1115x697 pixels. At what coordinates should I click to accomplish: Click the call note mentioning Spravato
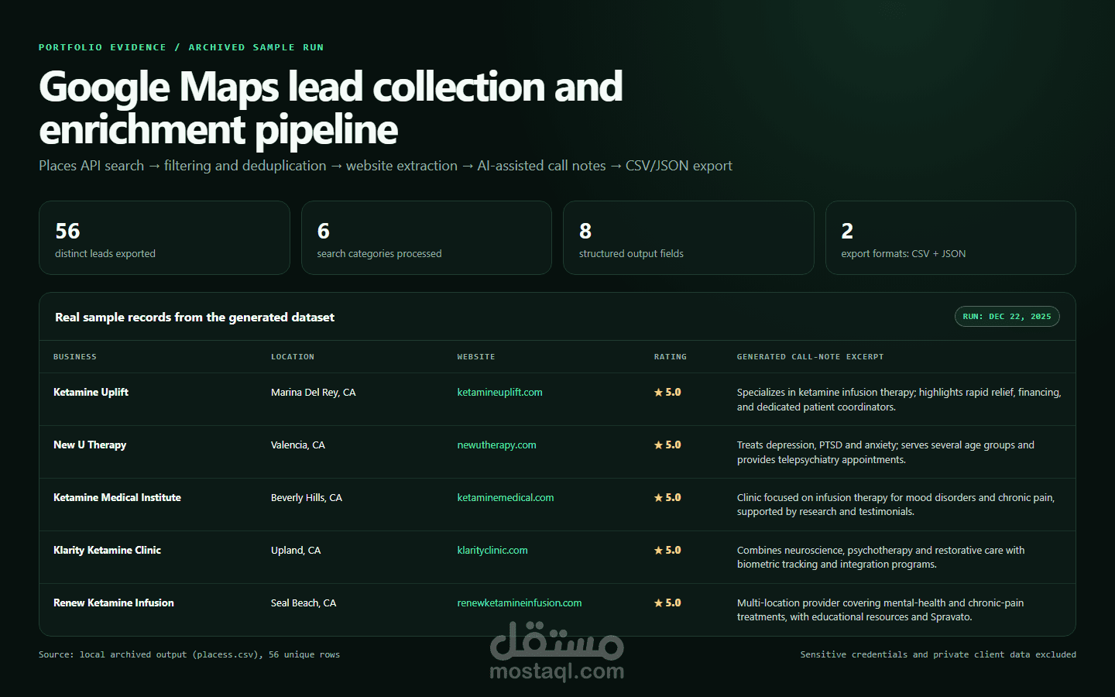pyautogui.click(x=880, y=610)
